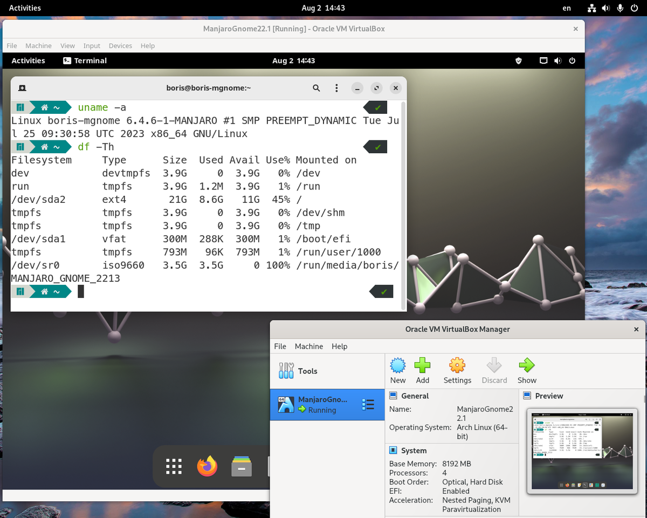The image size is (647, 518).
Task: Open the Devices menu of the VM window
Action: pyautogui.click(x=120, y=46)
